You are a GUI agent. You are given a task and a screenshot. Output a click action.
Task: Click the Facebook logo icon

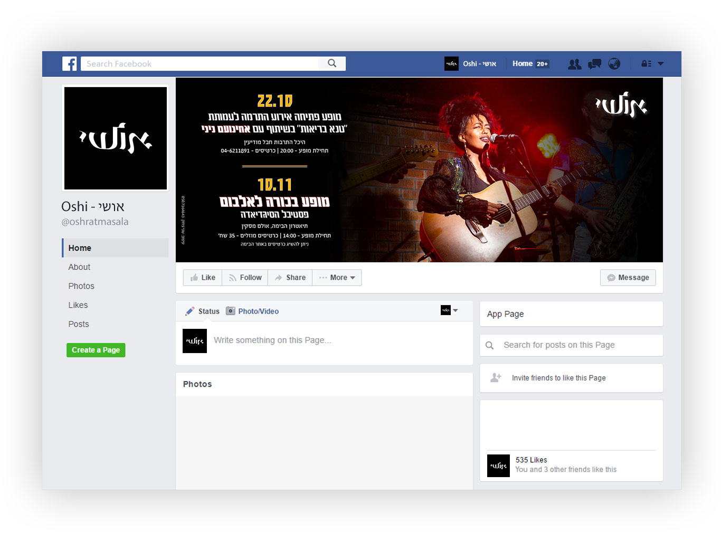pos(69,64)
